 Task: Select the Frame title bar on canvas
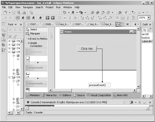point(98,32)
